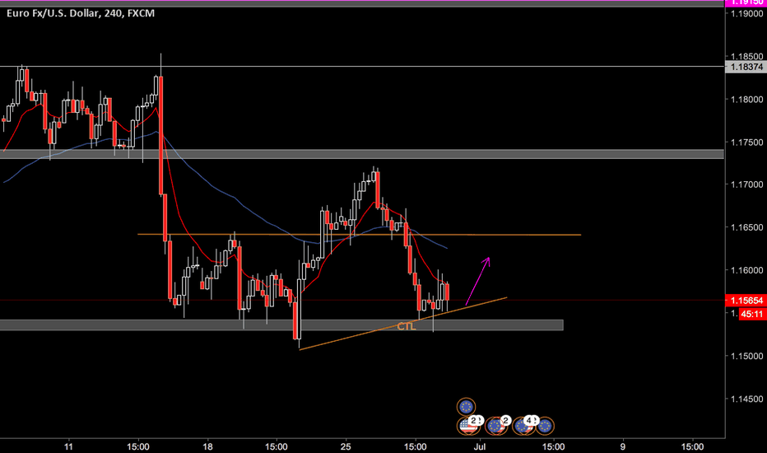767x453 pixels.
Task: Click the 1.14500 price axis label
Action: [x=746, y=399]
